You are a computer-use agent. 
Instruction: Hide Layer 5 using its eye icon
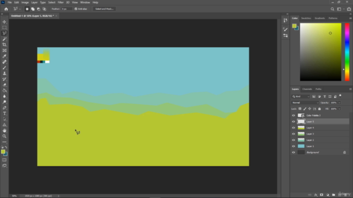click(293, 122)
